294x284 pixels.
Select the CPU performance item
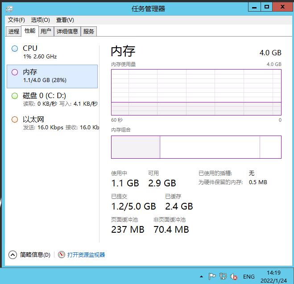(52, 52)
